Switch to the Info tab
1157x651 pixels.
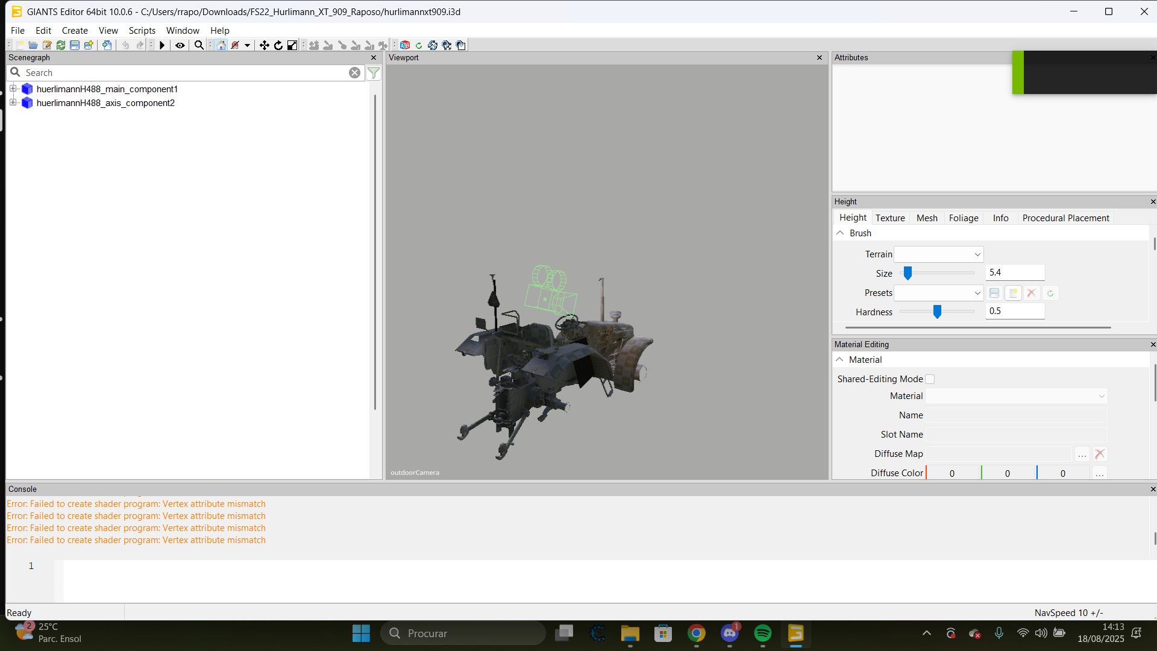coord(1000,218)
